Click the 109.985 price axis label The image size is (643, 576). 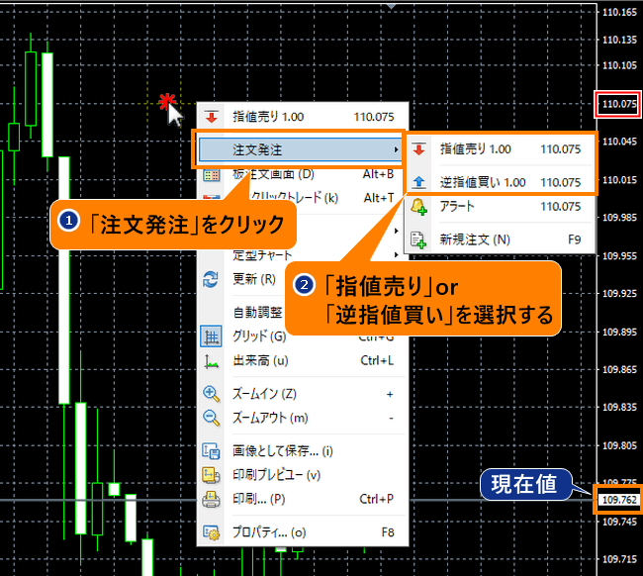click(x=619, y=218)
